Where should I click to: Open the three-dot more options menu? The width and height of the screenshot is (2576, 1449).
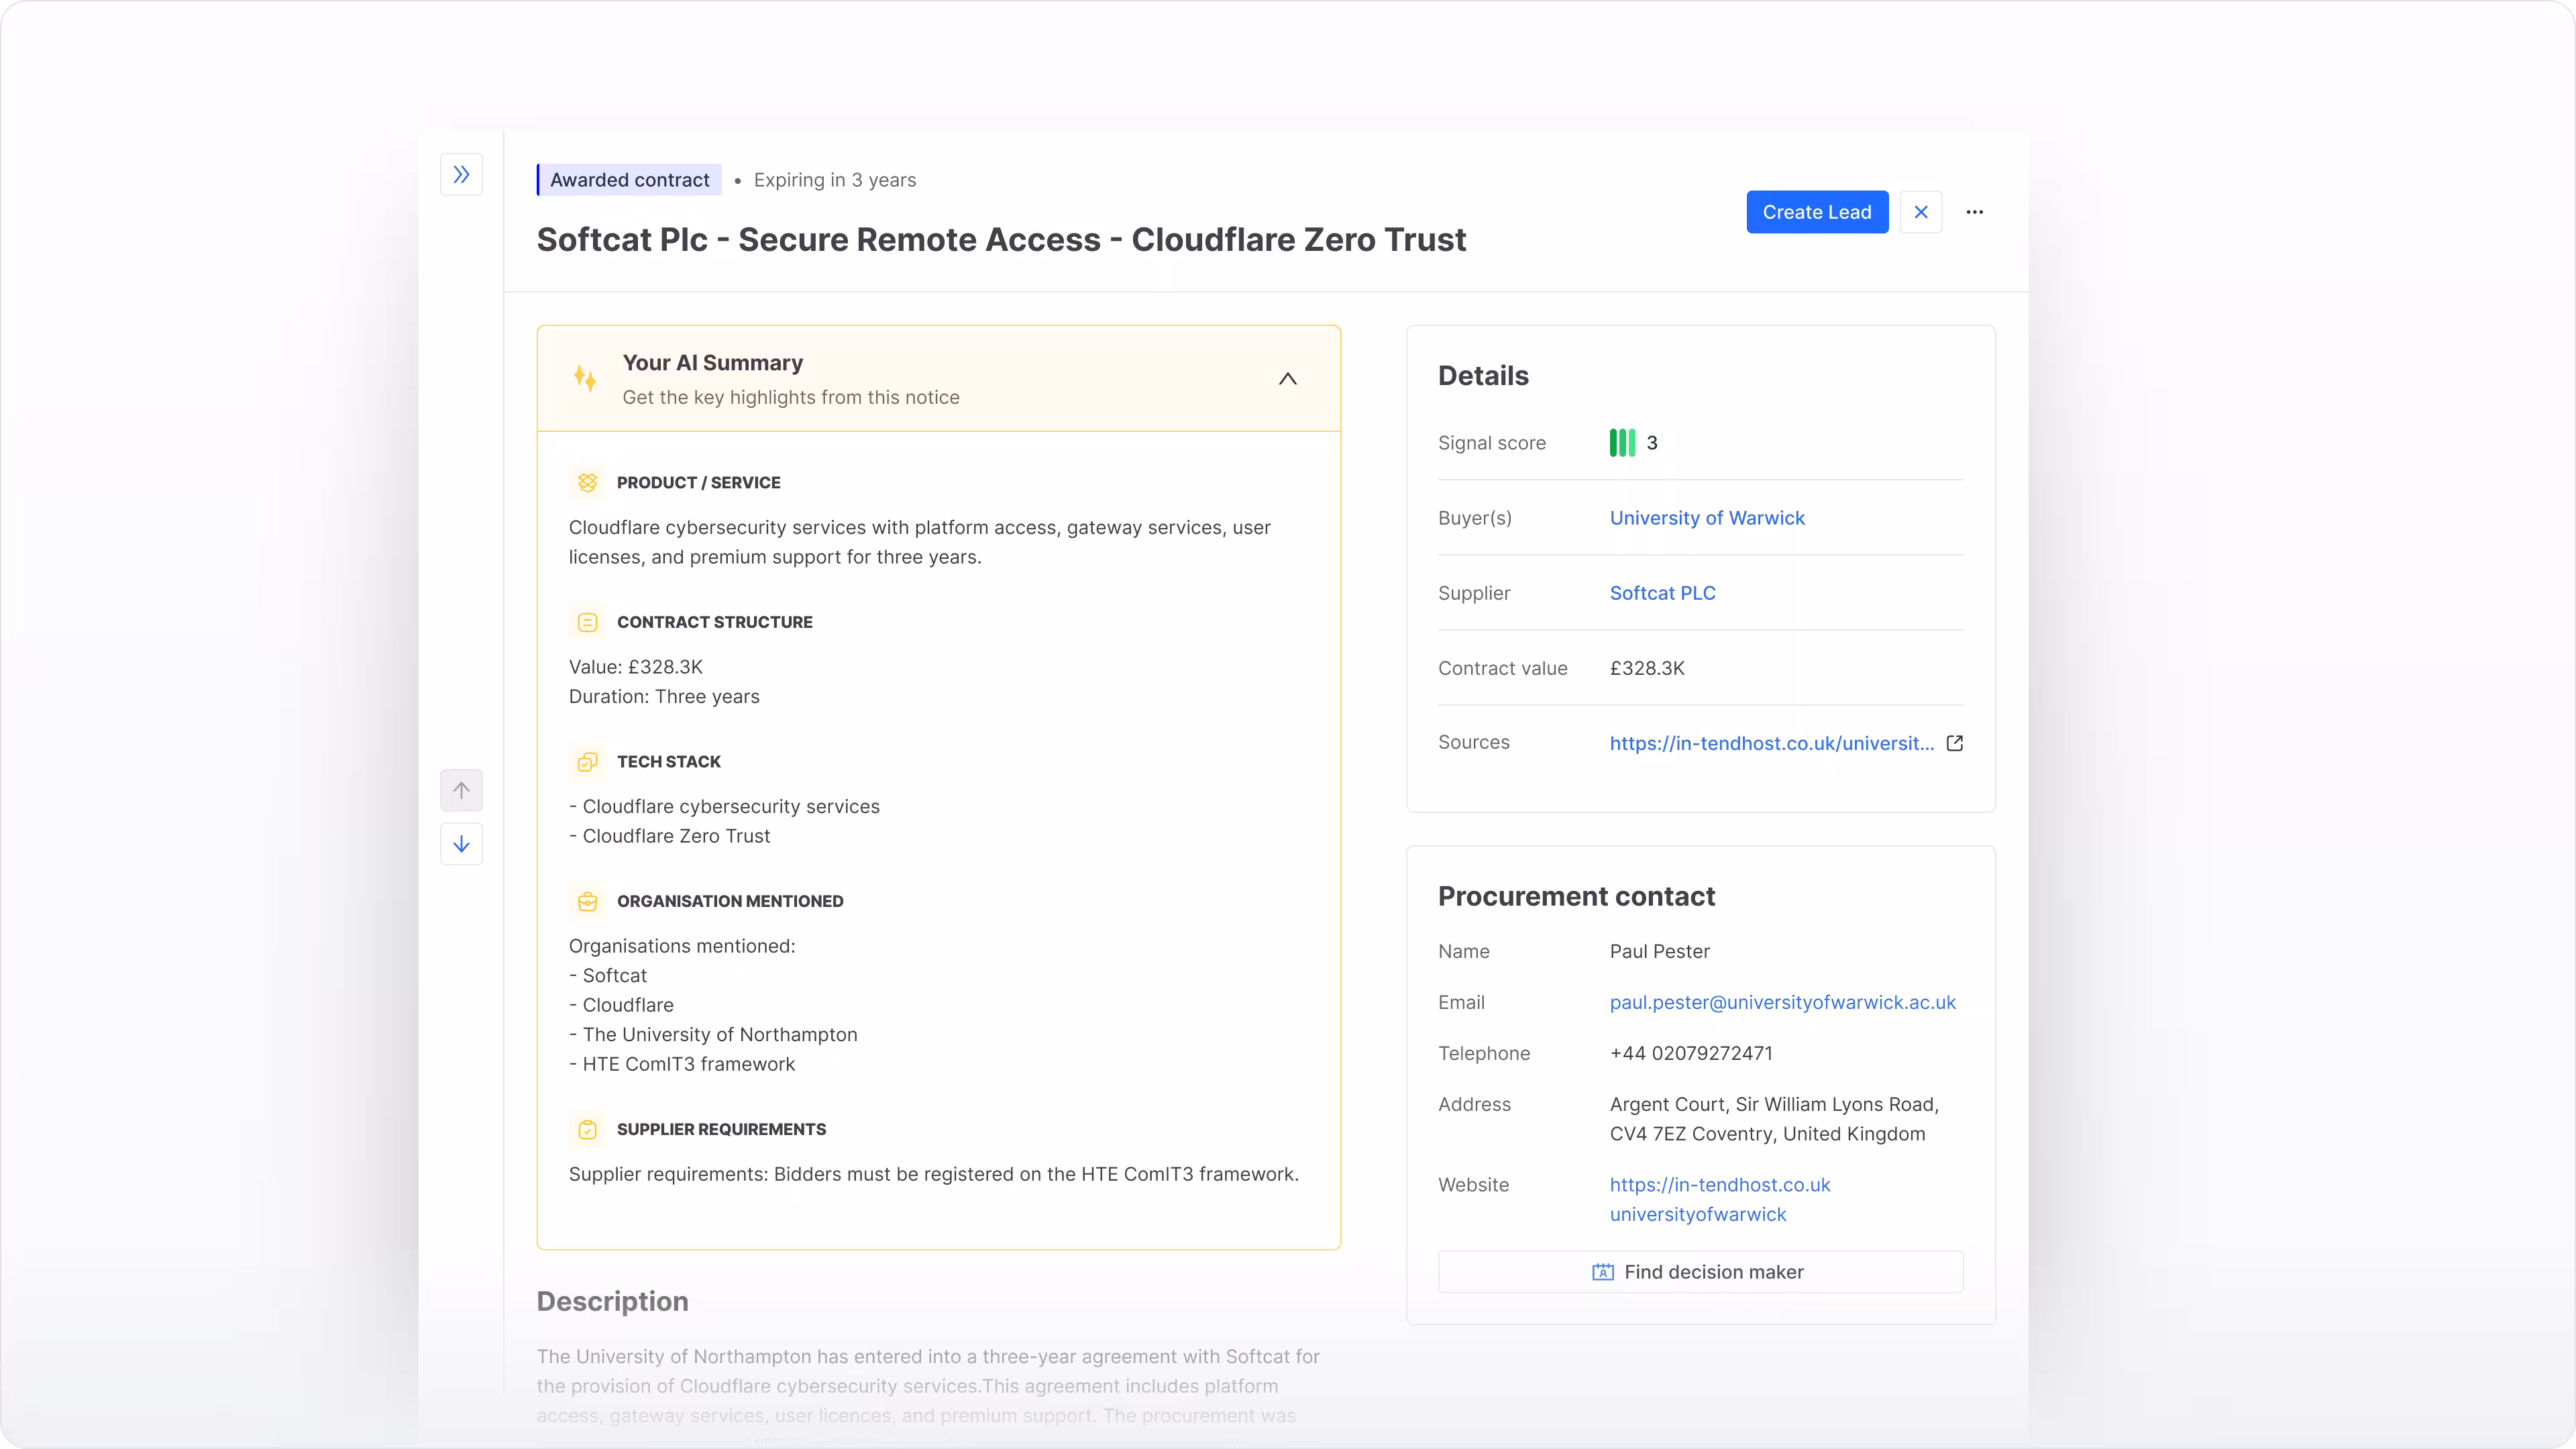(1974, 212)
